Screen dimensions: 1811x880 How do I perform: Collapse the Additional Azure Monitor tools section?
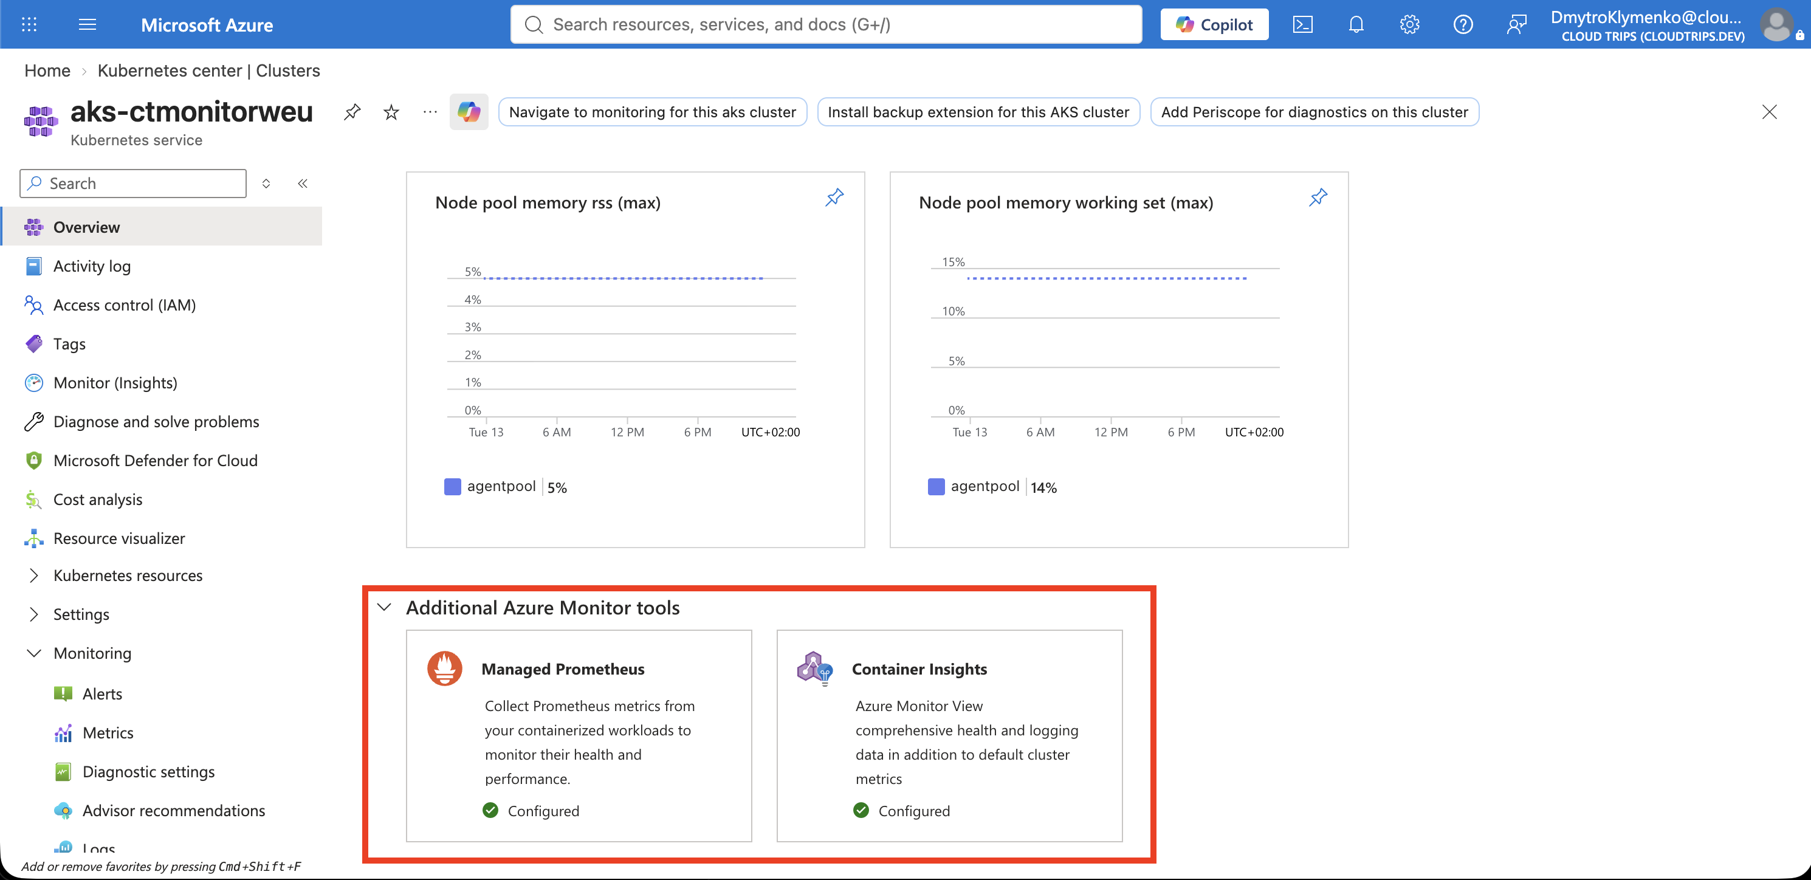[384, 607]
